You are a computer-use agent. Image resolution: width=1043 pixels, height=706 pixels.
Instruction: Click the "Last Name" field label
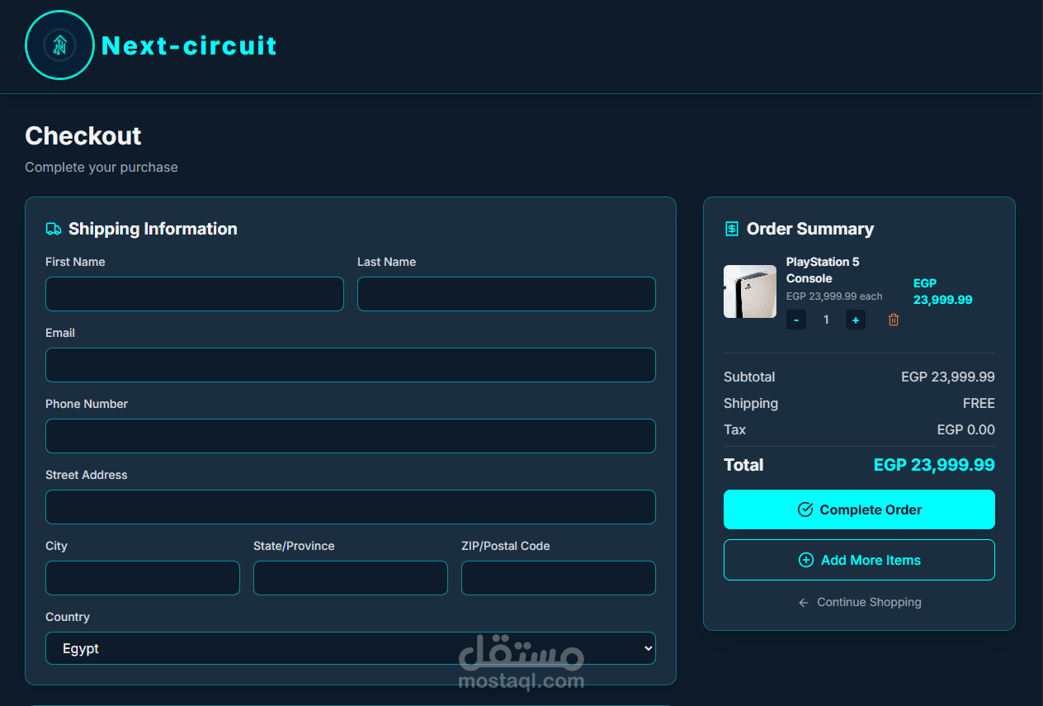(x=386, y=262)
